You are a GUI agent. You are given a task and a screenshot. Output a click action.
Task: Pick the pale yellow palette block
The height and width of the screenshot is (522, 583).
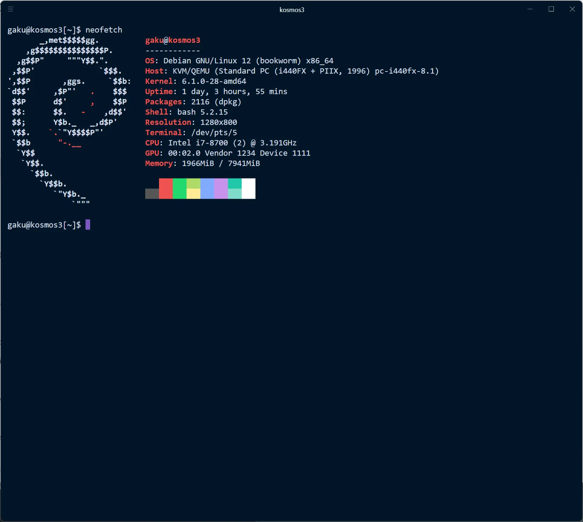click(193, 194)
